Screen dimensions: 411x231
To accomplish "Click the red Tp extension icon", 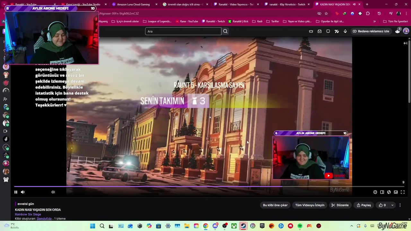I will [x=337, y=13].
